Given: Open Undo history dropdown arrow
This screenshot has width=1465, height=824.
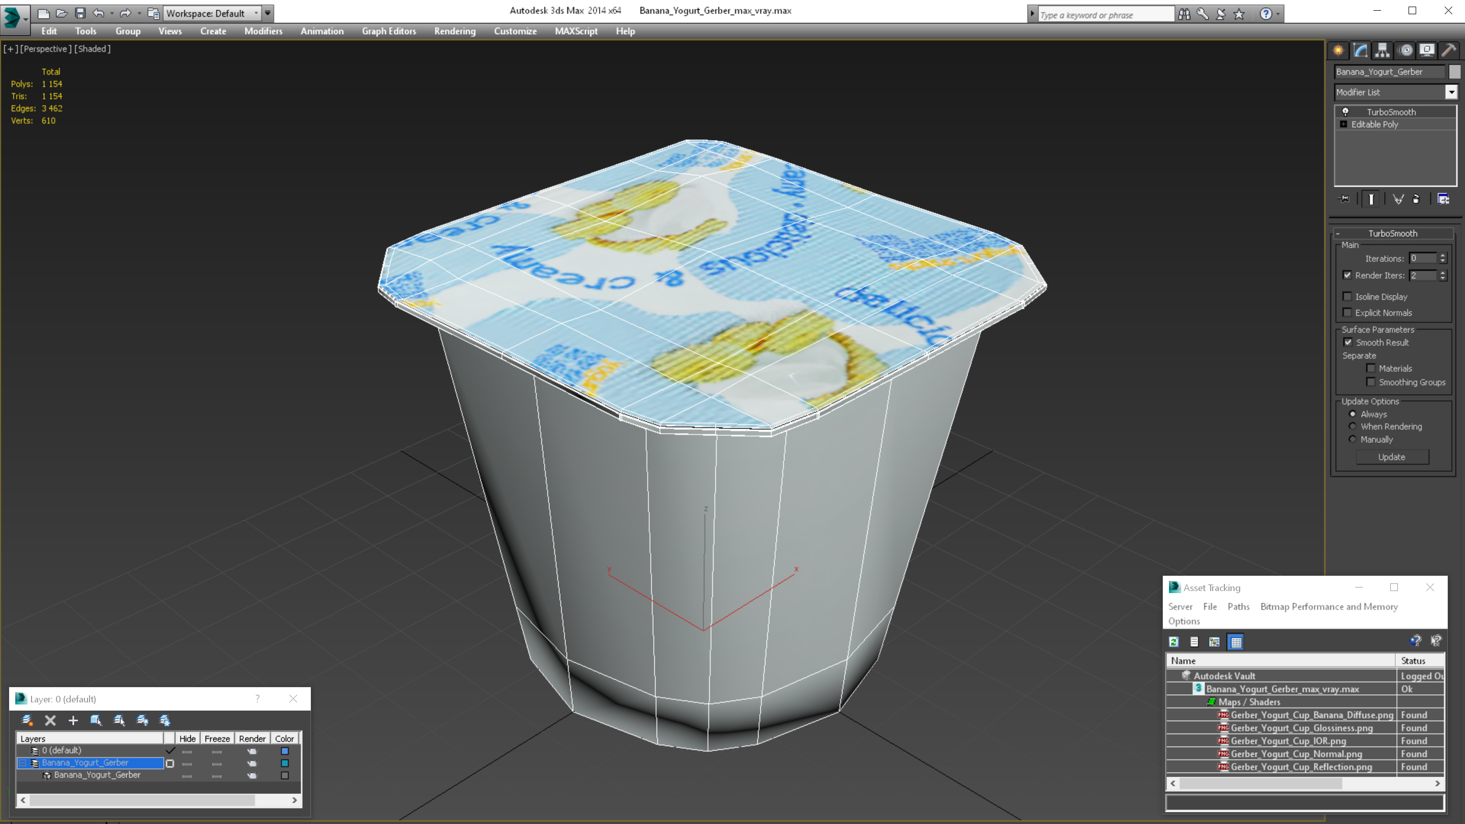Looking at the screenshot, I should click(x=111, y=13).
